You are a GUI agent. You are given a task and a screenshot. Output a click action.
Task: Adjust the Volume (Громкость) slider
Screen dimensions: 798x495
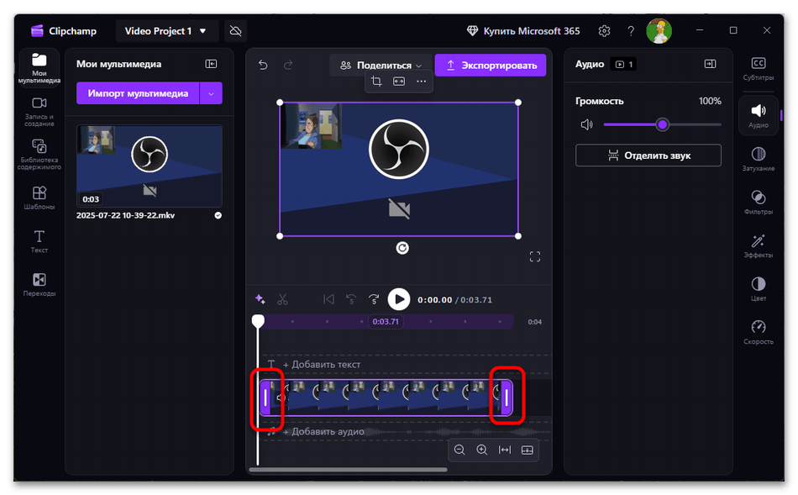coord(662,124)
